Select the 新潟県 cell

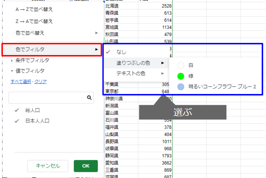(x=121, y=106)
